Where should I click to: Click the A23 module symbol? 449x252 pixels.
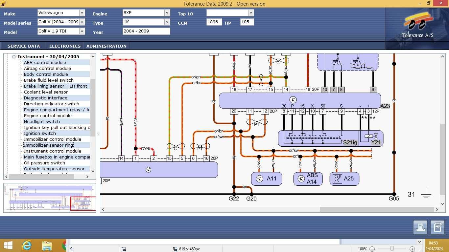pyautogui.click(x=300, y=100)
